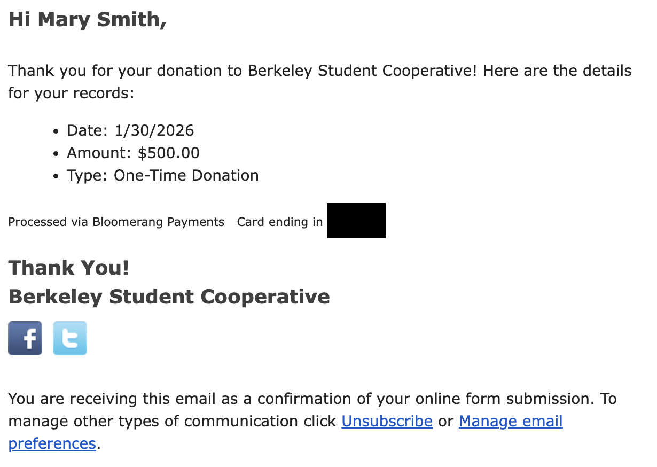Open the Manage email preferences link
The width and height of the screenshot is (657, 467).
(510, 421)
